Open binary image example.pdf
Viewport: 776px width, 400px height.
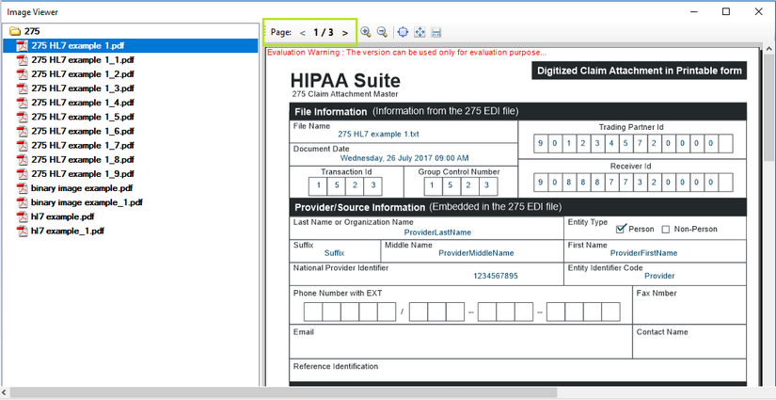pos(81,188)
